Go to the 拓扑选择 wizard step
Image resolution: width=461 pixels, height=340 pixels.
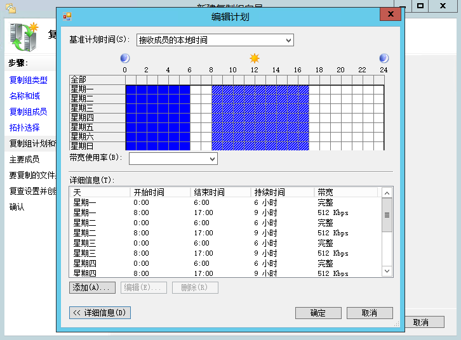coord(24,128)
